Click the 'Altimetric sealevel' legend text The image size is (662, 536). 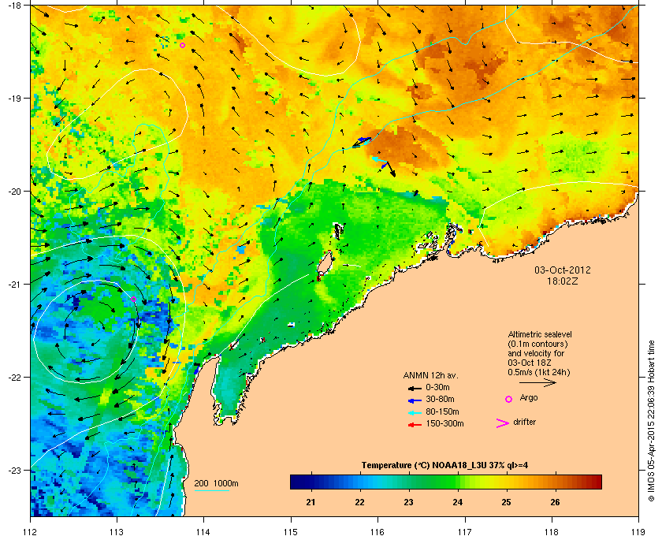pyautogui.click(x=540, y=334)
